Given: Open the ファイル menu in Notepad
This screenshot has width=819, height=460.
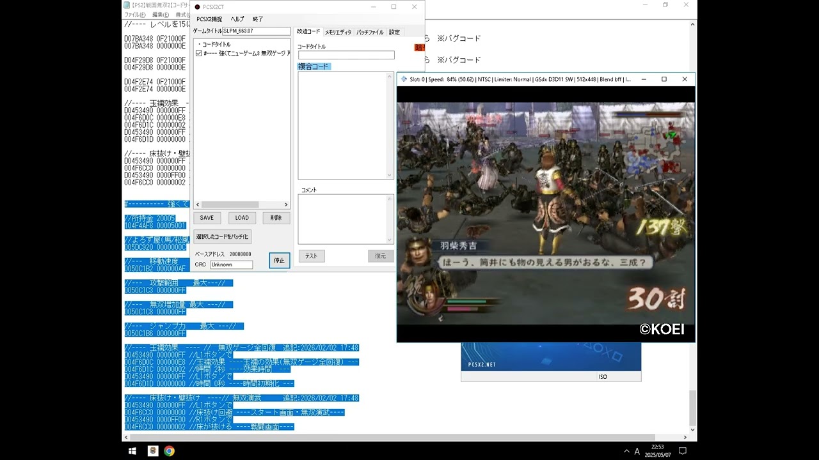Looking at the screenshot, I should 134,15.
